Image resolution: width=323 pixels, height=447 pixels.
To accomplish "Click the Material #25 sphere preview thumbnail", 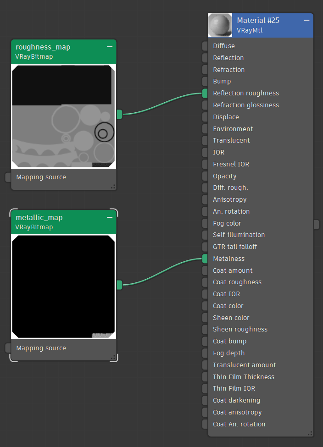I will [220, 25].
